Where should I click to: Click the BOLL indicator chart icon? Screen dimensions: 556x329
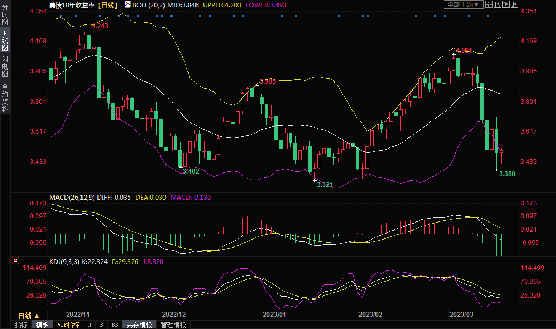point(127,4)
